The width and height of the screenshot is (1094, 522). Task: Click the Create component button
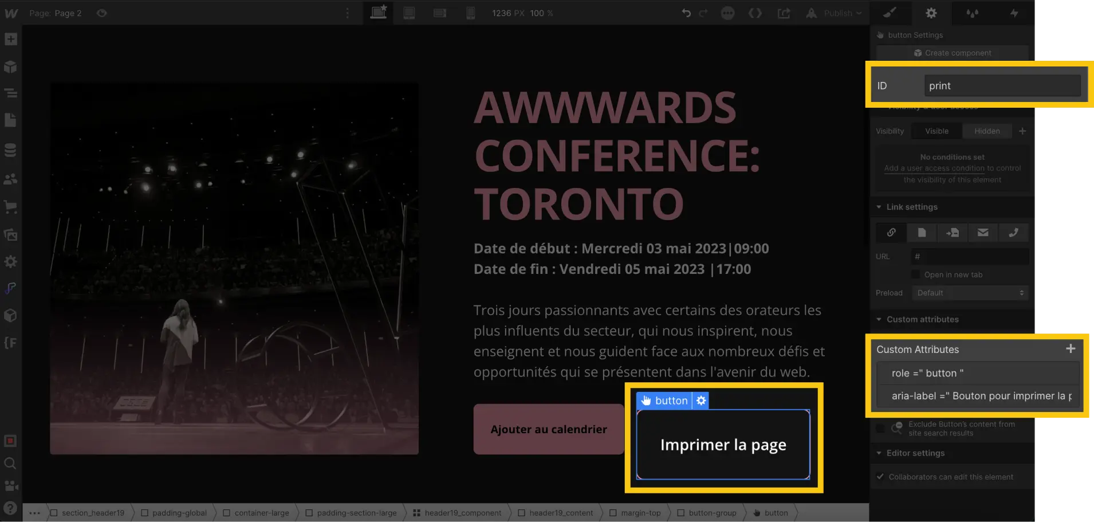pos(953,53)
